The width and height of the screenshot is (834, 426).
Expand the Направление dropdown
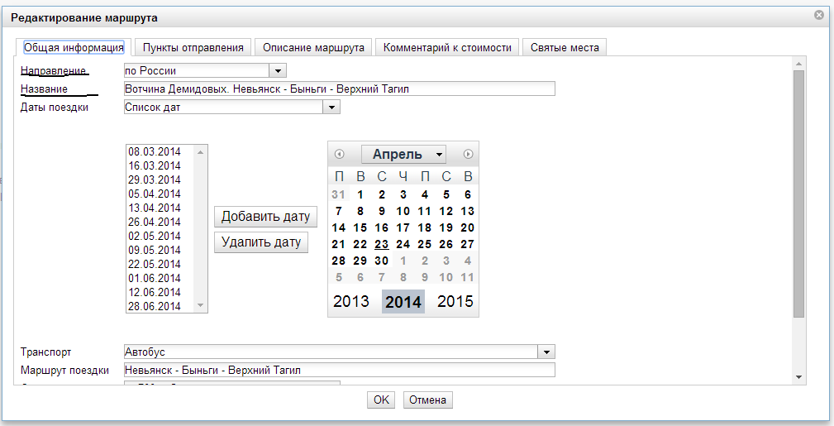click(x=278, y=71)
